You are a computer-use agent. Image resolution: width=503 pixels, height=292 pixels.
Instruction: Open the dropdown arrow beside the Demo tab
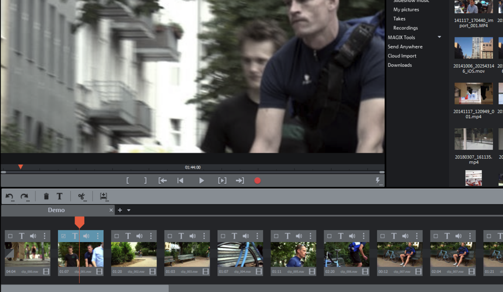click(129, 211)
